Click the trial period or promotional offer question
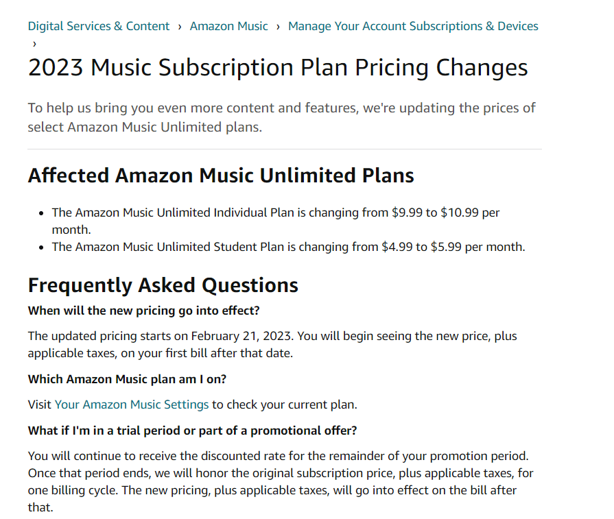This screenshot has height=519, width=614. (192, 431)
